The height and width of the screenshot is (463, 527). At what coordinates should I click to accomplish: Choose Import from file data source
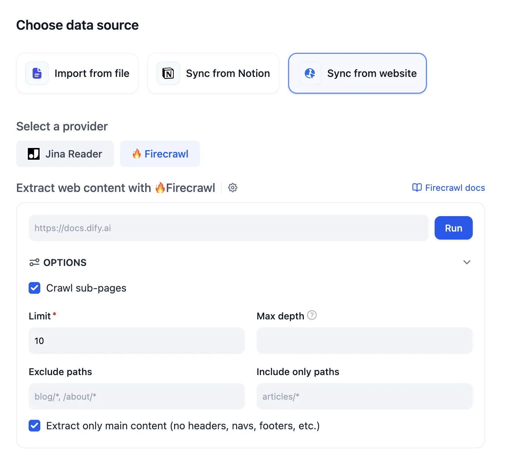(x=77, y=73)
